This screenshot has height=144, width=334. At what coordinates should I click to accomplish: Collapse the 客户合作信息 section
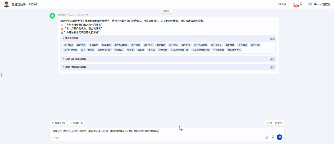(64, 38)
